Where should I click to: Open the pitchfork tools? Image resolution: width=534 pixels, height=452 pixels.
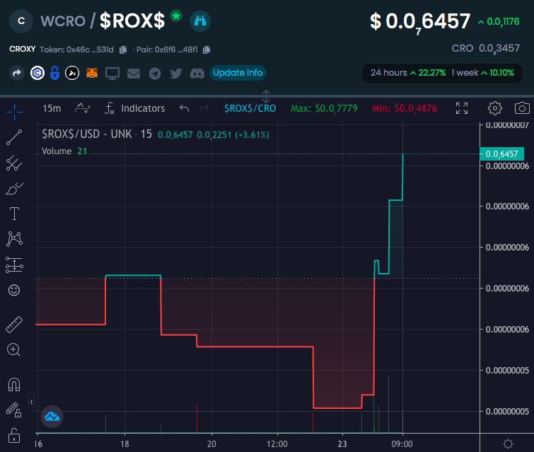pos(14,163)
